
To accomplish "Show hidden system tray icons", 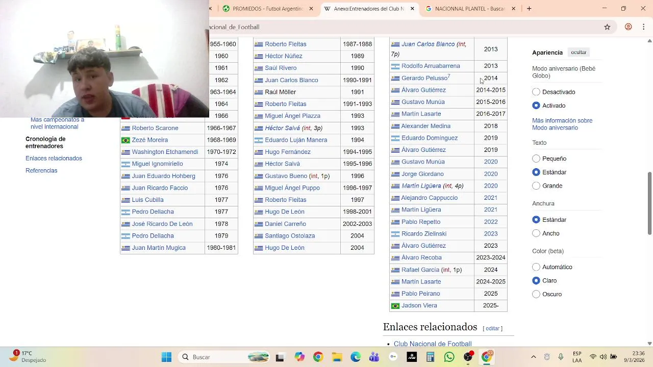I will [534, 357].
